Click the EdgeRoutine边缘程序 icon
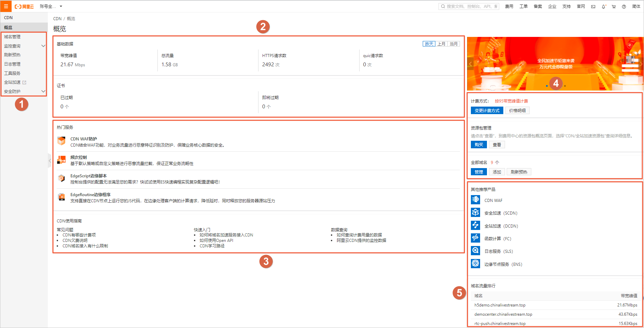 point(61,197)
